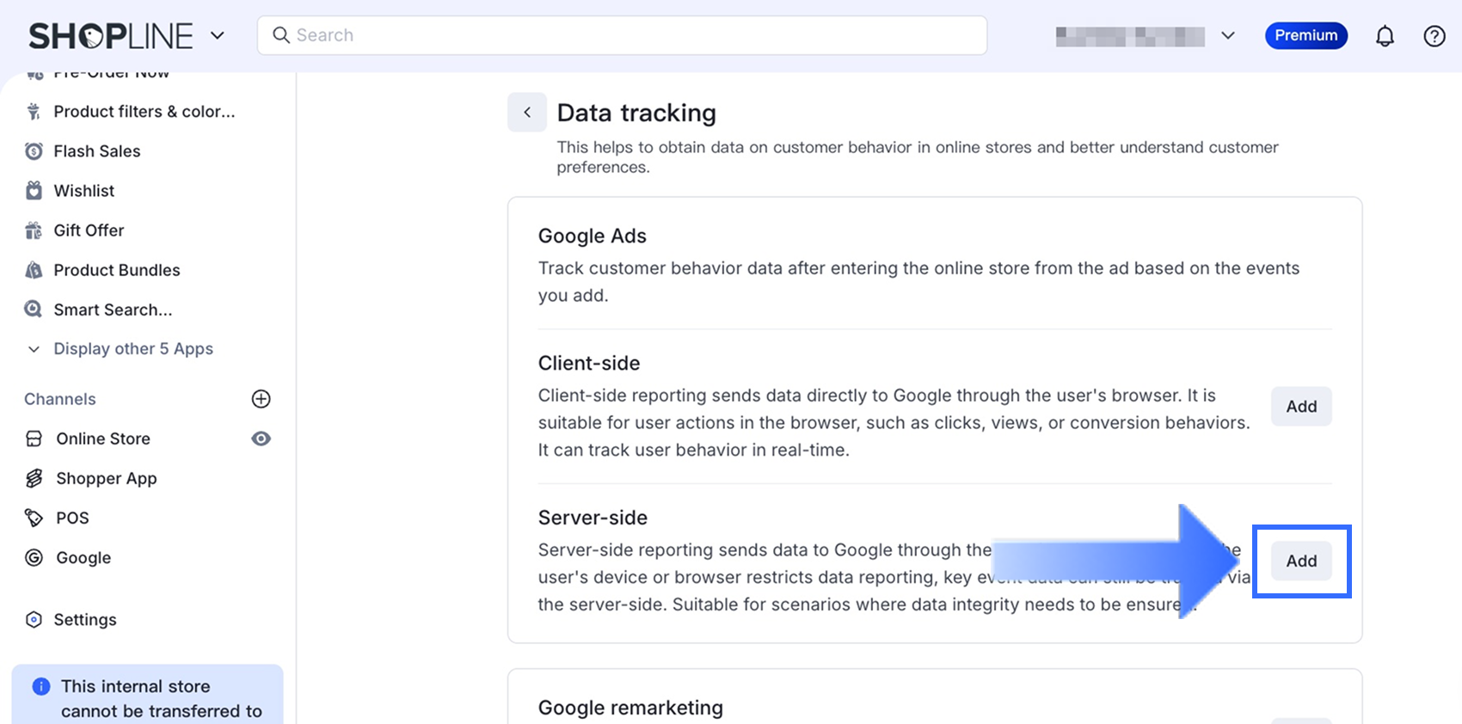Open the help question mark icon
The height and width of the screenshot is (724, 1462).
coord(1434,36)
